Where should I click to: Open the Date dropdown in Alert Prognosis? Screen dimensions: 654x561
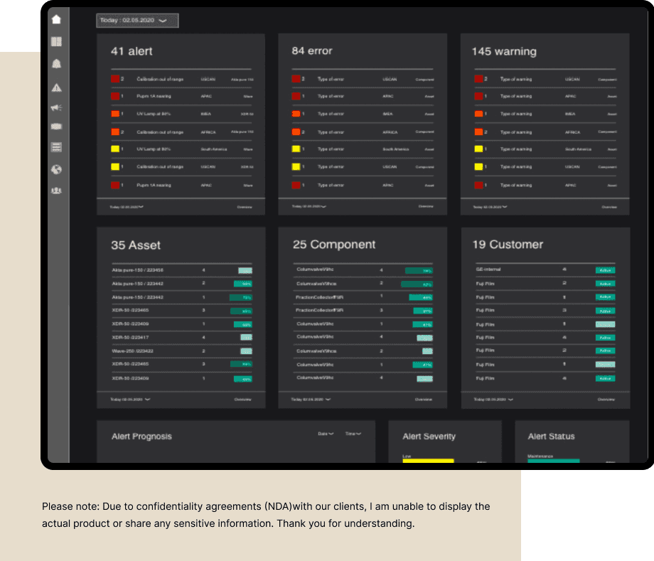(x=326, y=434)
